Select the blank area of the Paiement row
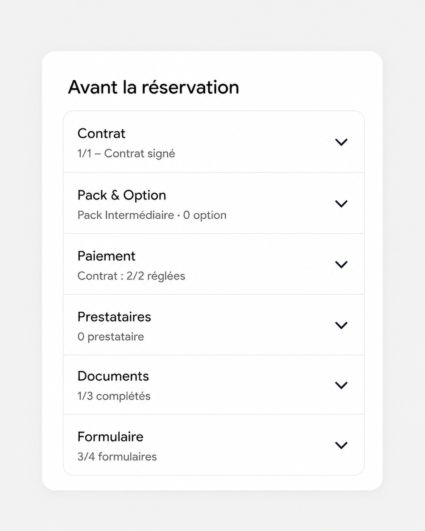The width and height of the screenshot is (425, 531). coord(258,264)
